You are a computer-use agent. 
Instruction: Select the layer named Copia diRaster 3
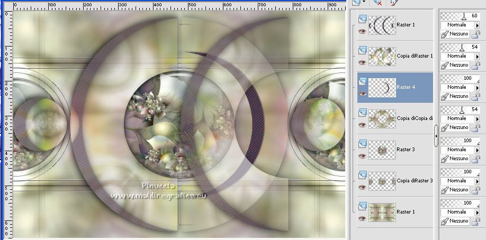pos(415,181)
